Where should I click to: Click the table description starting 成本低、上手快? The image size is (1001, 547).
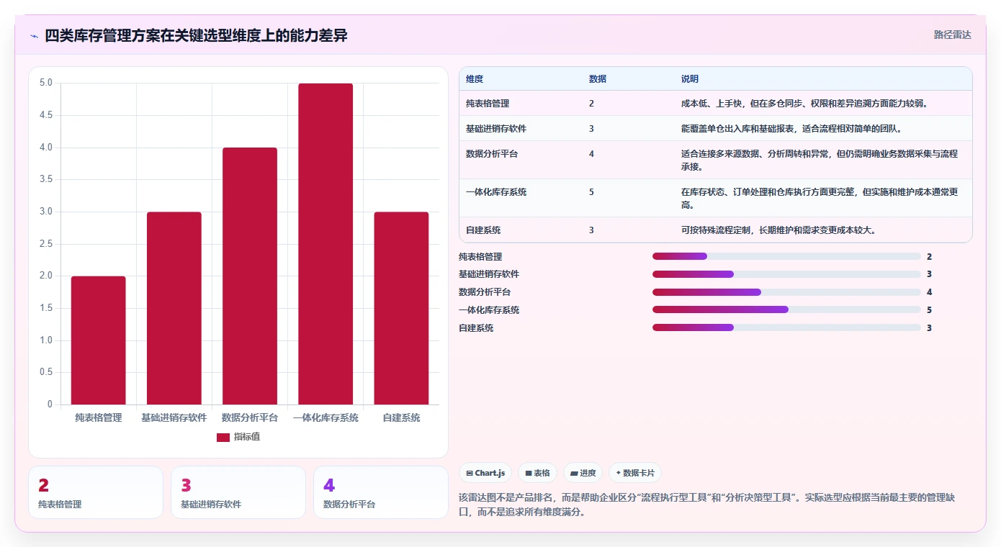click(x=804, y=104)
